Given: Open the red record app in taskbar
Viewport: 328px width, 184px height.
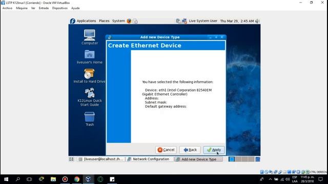Looking at the screenshot, I should pyautogui.click(x=65, y=179).
